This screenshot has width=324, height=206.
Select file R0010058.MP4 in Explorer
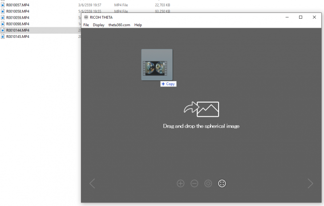tap(18, 11)
